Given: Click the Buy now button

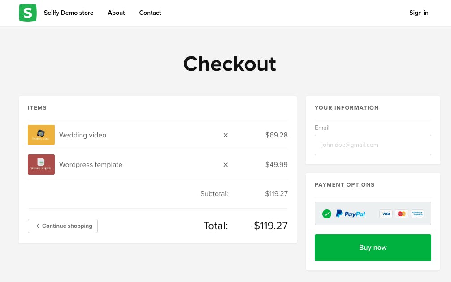Looking at the screenshot, I should click(x=373, y=248).
